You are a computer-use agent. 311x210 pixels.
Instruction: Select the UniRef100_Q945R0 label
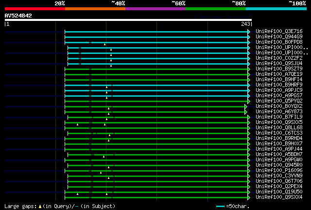[279, 165]
